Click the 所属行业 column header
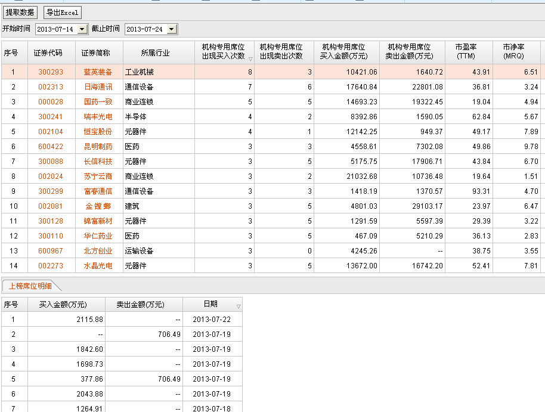The height and width of the screenshot is (412, 545). [x=155, y=52]
